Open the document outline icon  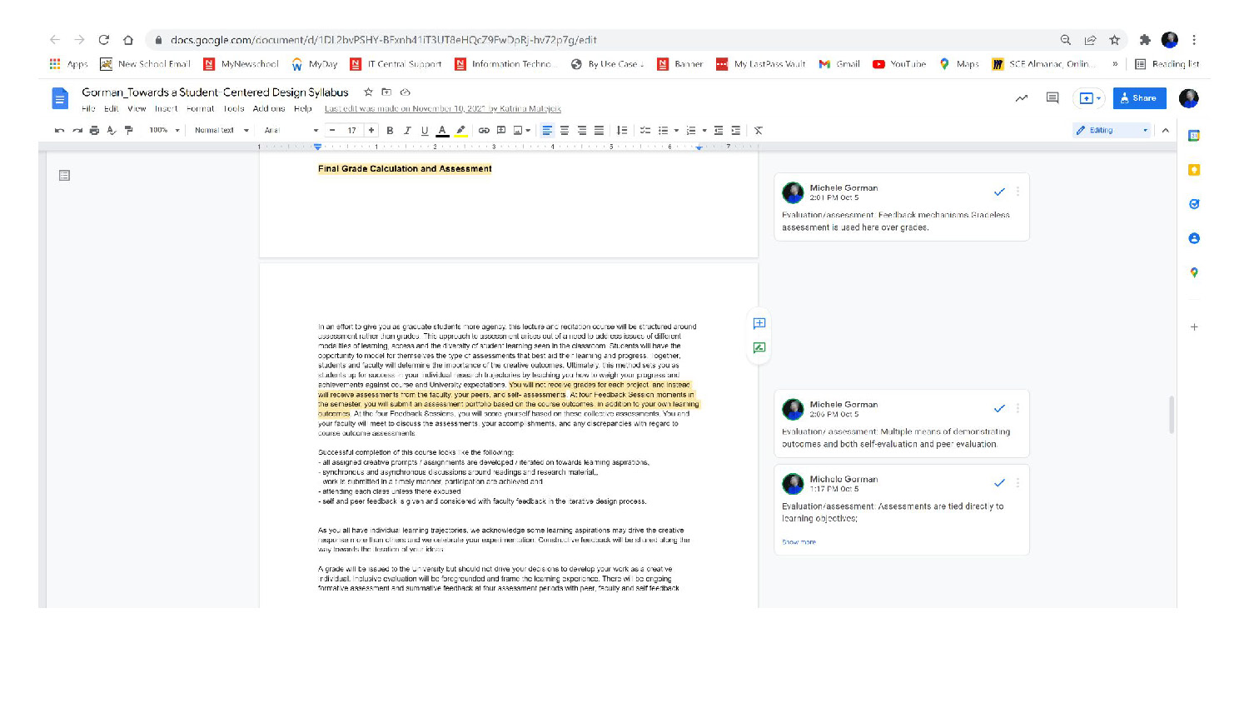64,176
